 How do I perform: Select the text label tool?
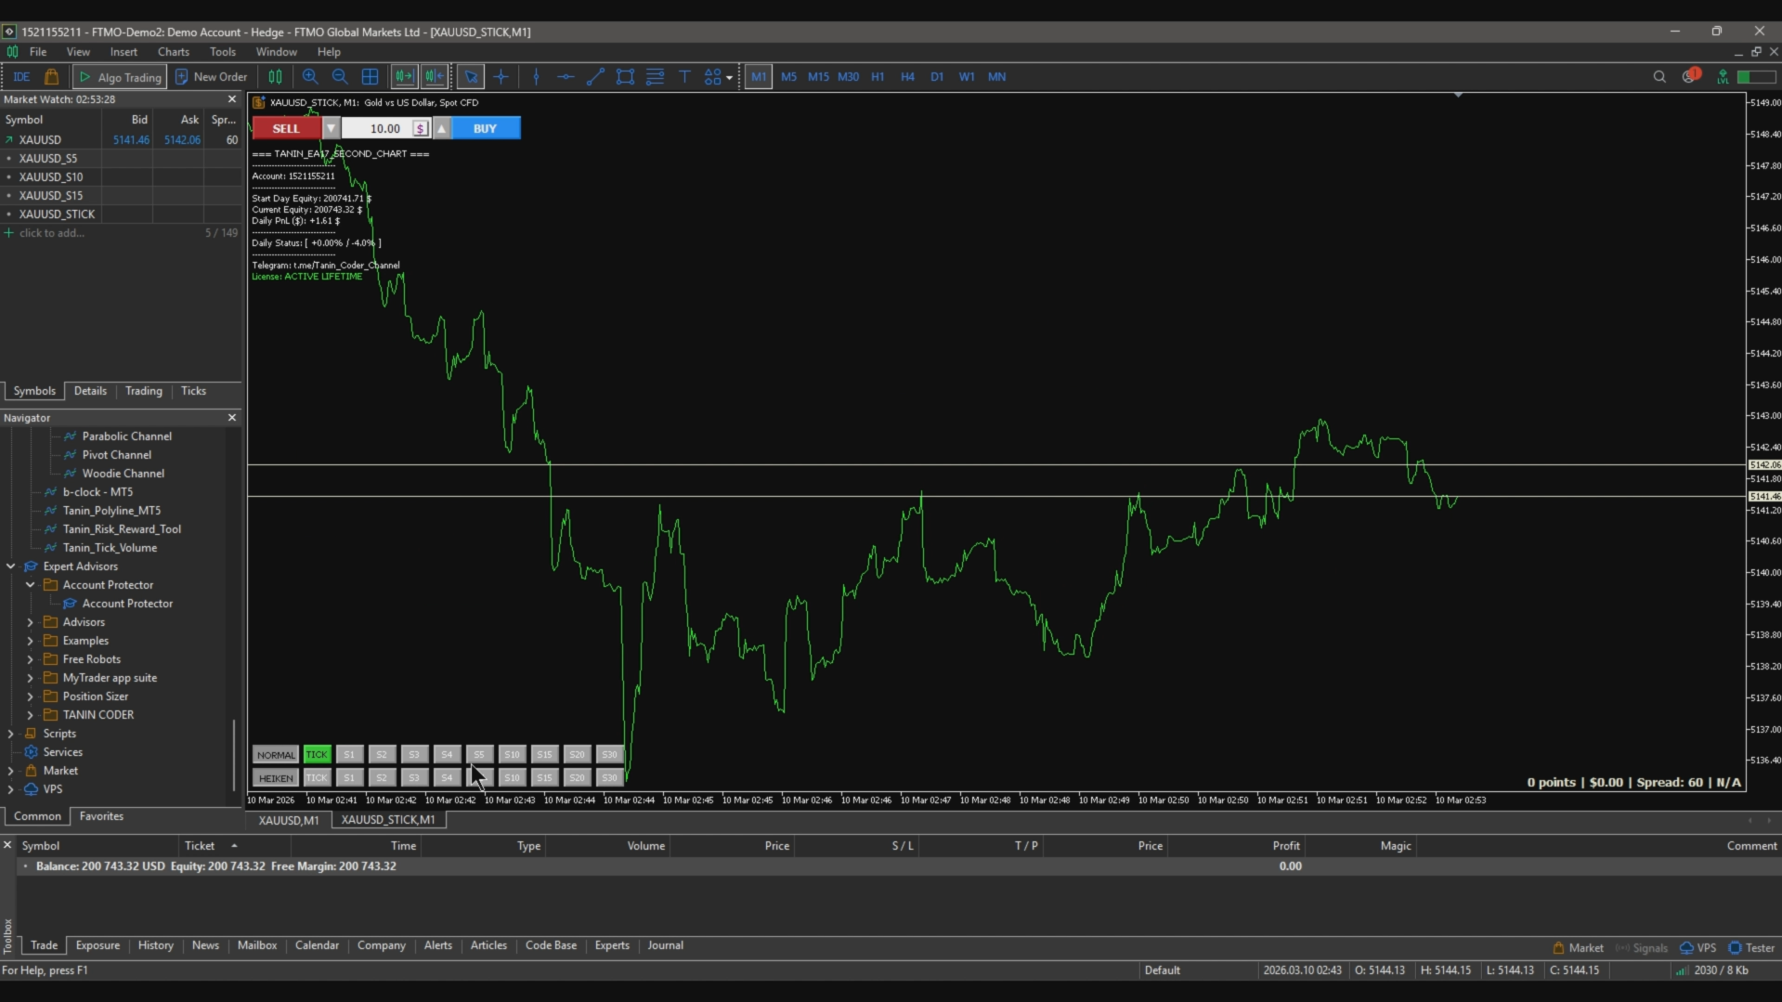[684, 77]
